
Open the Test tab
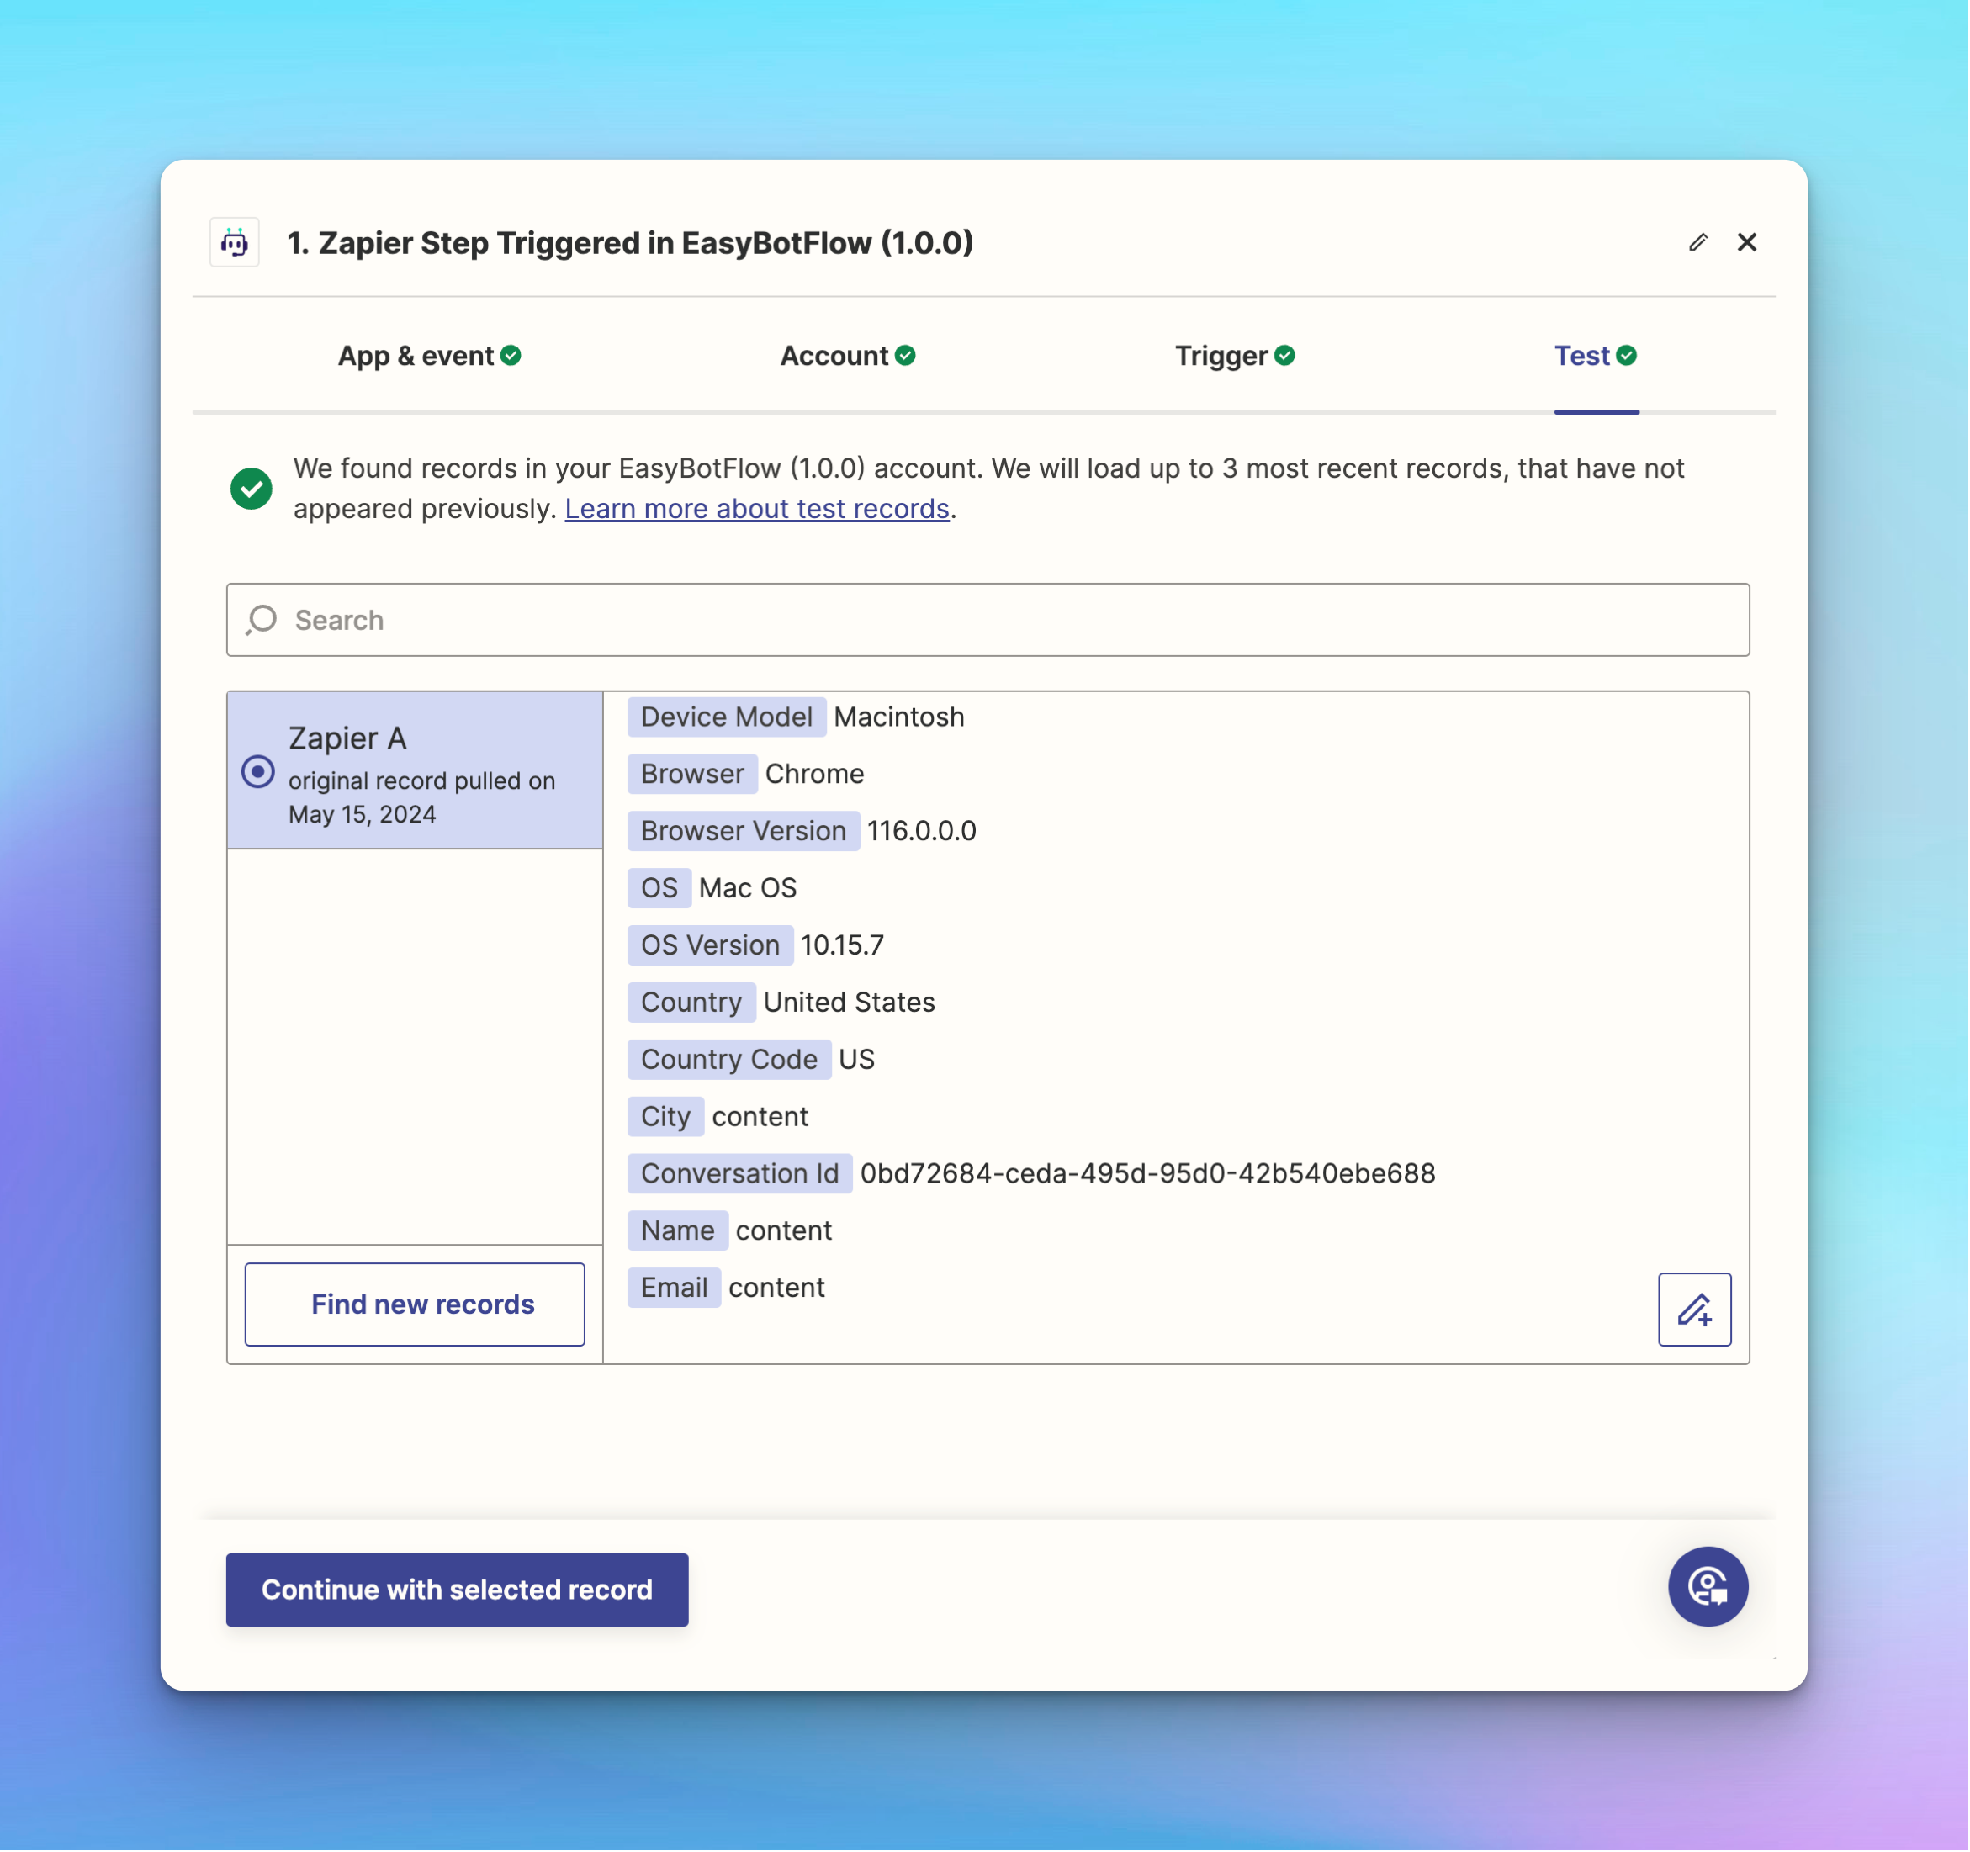pyautogui.click(x=1596, y=357)
